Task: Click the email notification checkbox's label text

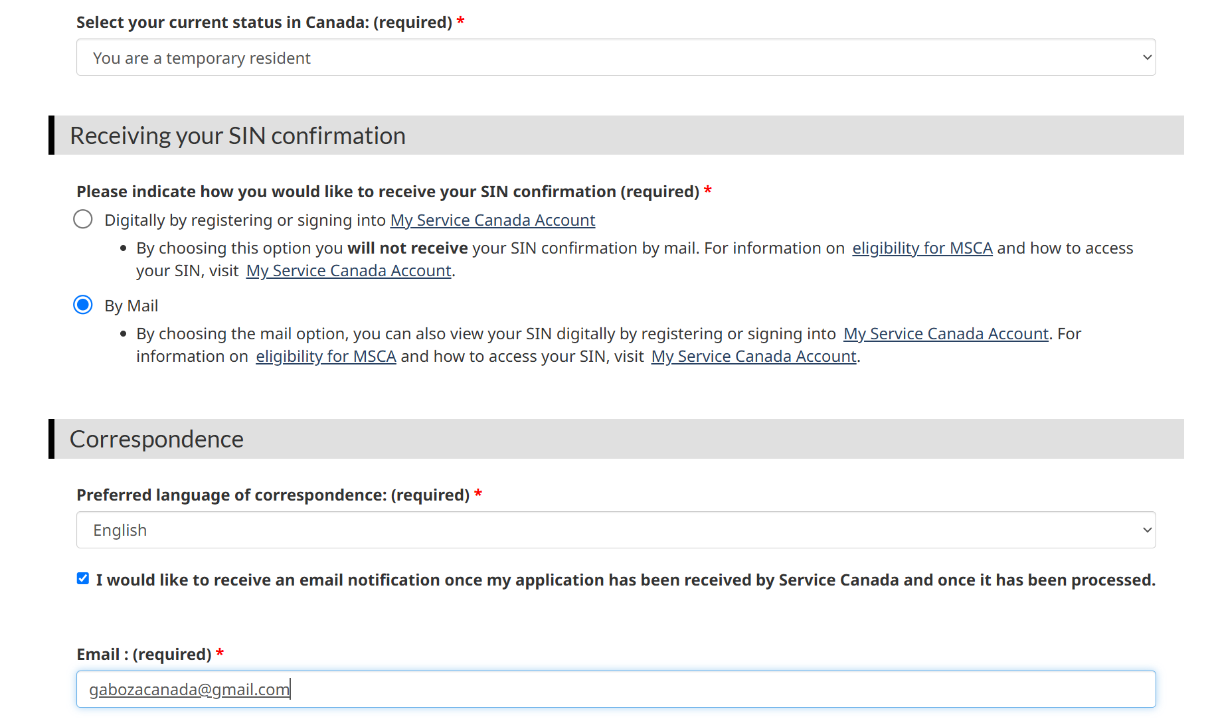Action: click(x=626, y=580)
